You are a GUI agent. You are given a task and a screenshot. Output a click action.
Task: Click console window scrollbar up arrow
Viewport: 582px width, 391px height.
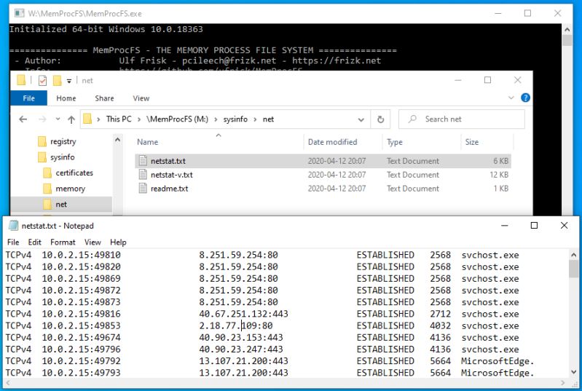pyautogui.click(x=567, y=29)
